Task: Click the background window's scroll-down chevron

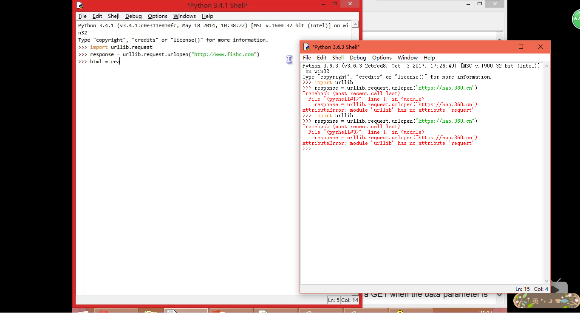Action: 500,294
